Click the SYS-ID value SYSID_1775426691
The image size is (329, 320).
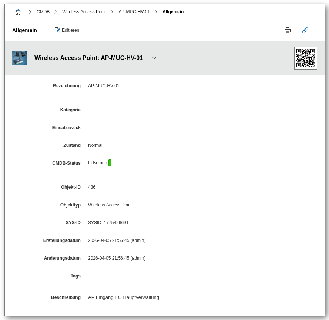pyautogui.click(x=108, y=223)
